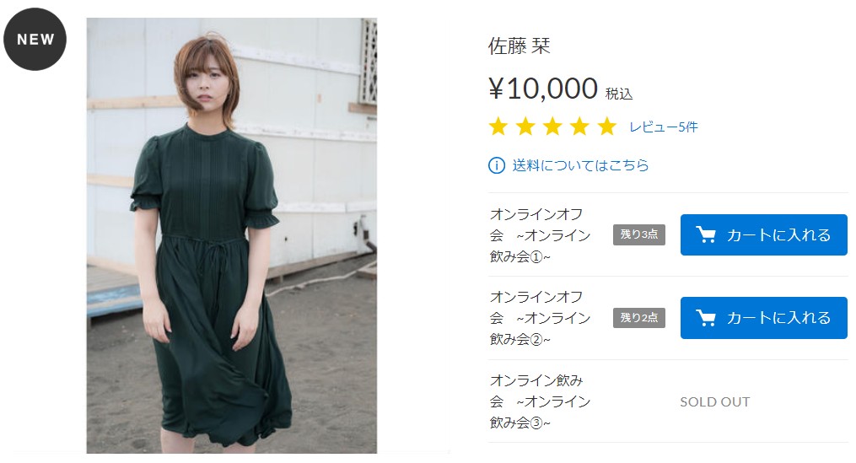The width and height of the screenshot is (856, 463).
Task: Click the NEW badge circle
Action: [x=35, y=40]
